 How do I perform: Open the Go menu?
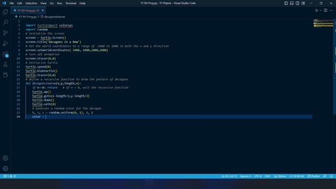(51, 3)
